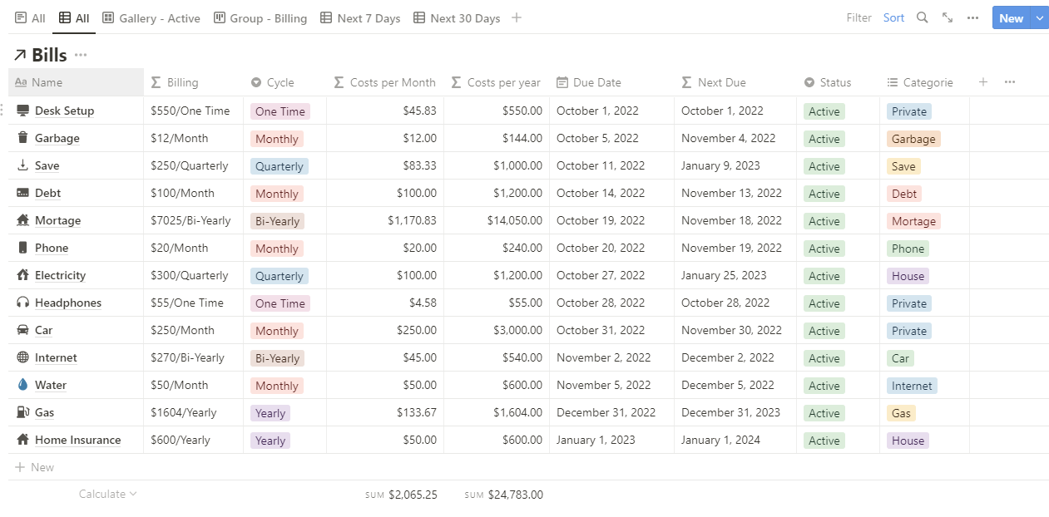This screenshot has height=517, width=1049.
Task: Open dropdown arrow next to New button
Action: pos(1040,18)
